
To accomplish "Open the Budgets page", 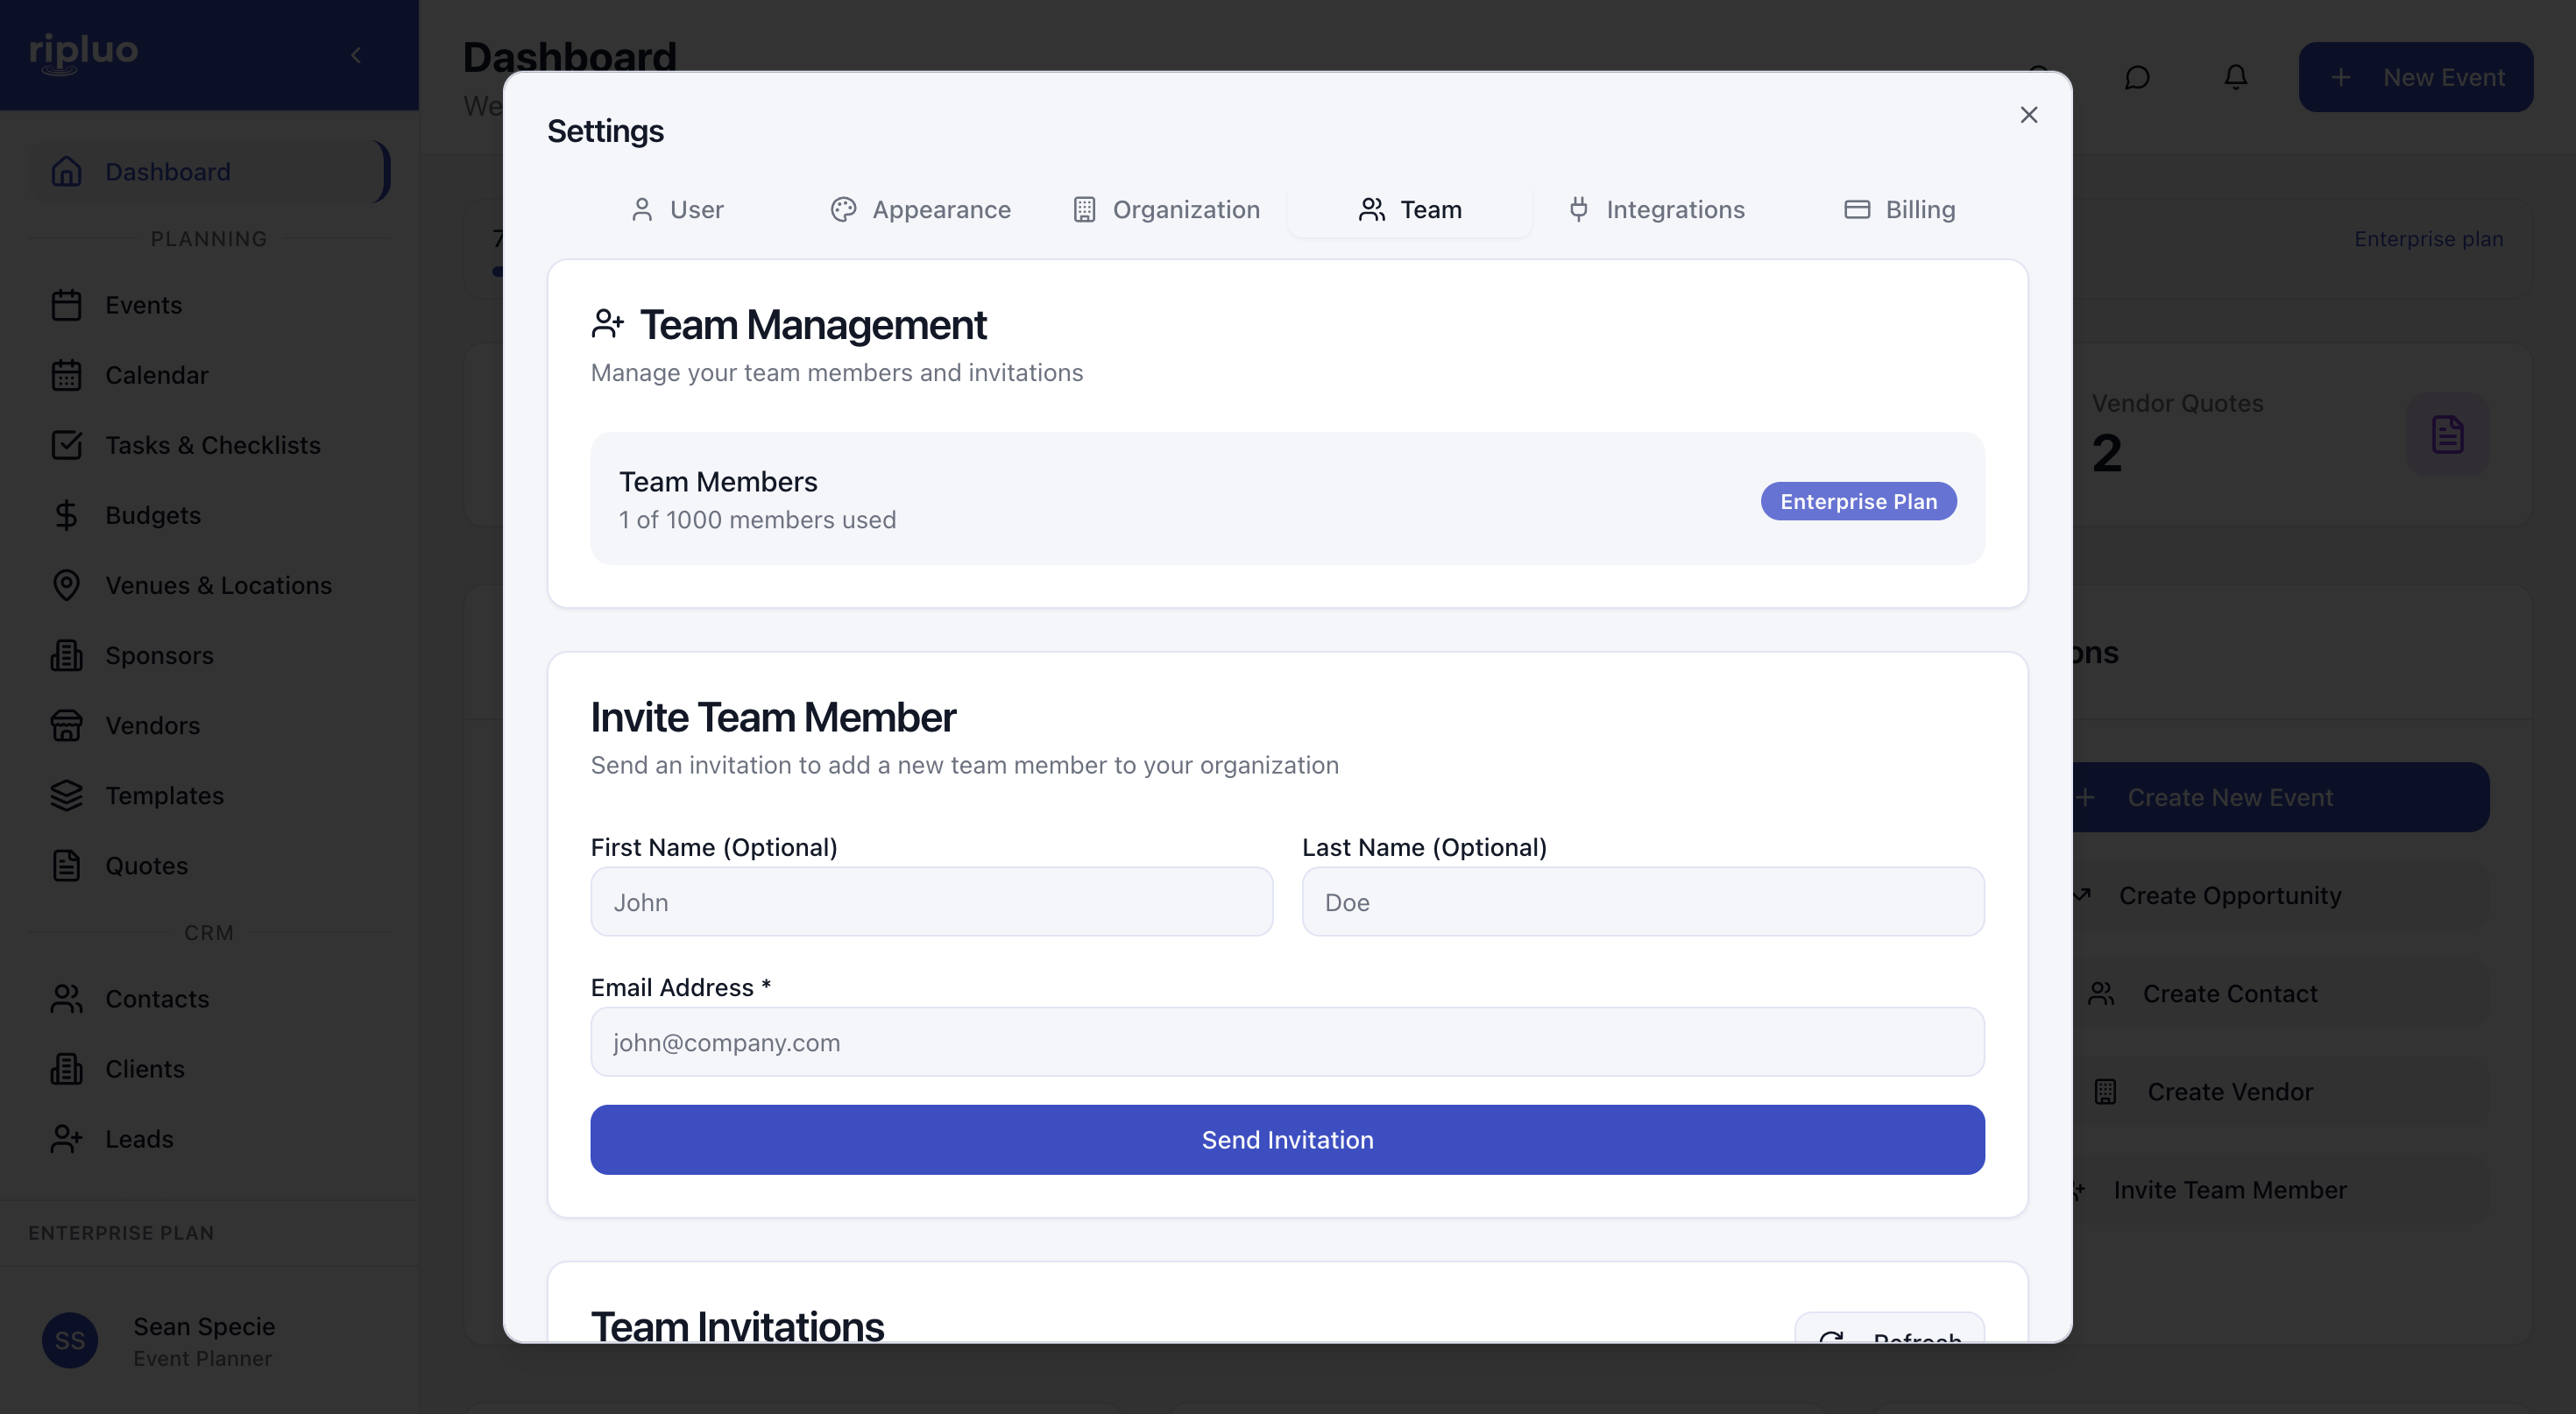I will (209, 515).
